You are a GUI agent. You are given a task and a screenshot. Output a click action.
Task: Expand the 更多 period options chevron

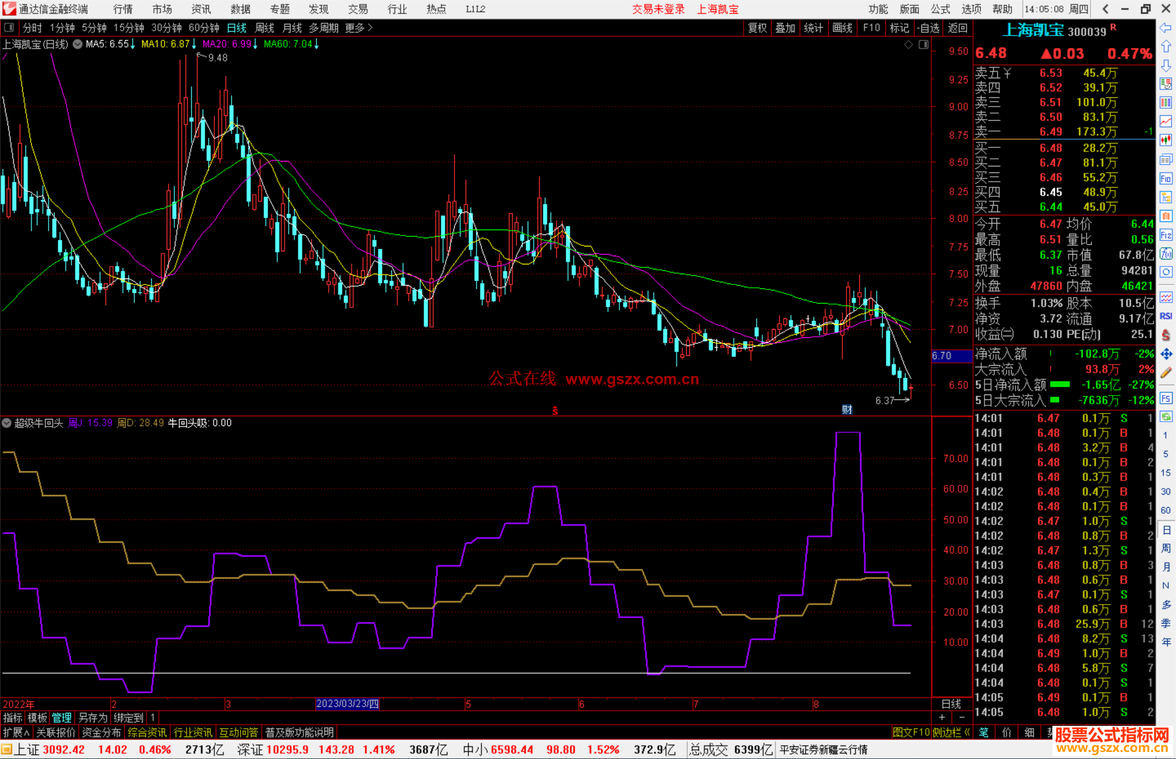370,28
